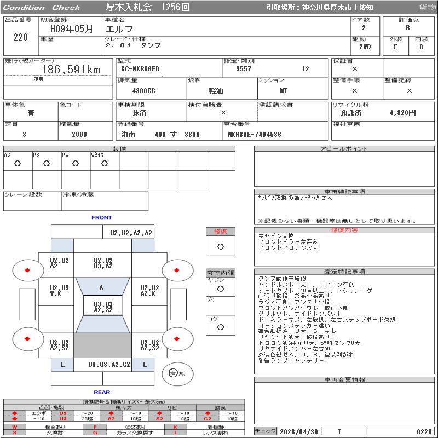Image resolution: width=438 pixels, height=438 pixels.
Task: Click the auction title 厚木入札会 1256回
Action: (147, 7)
